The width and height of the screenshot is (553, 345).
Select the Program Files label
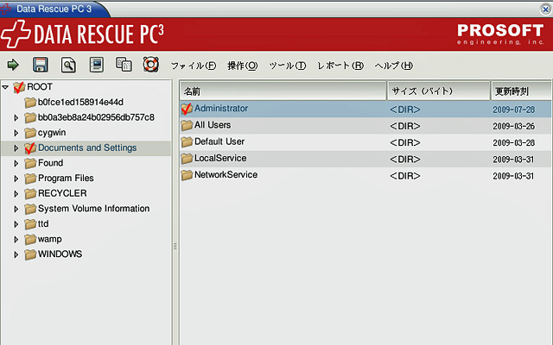pos(66,179)
